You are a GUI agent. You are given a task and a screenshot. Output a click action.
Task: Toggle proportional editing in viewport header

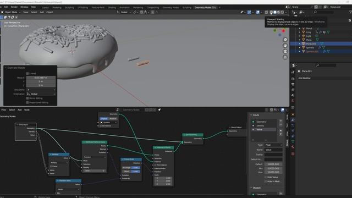(x=152, y=12)
